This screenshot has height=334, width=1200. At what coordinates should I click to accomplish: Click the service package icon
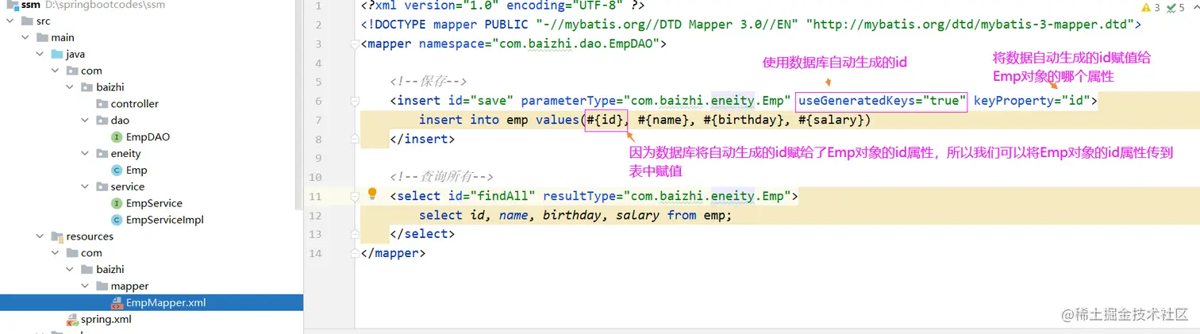(102, 187)
